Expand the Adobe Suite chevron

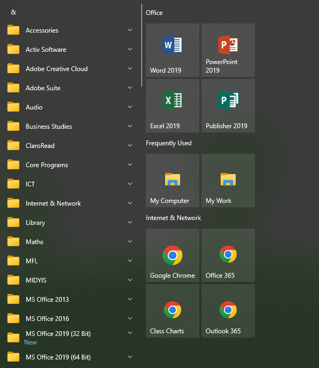click(x=130, y=88)
